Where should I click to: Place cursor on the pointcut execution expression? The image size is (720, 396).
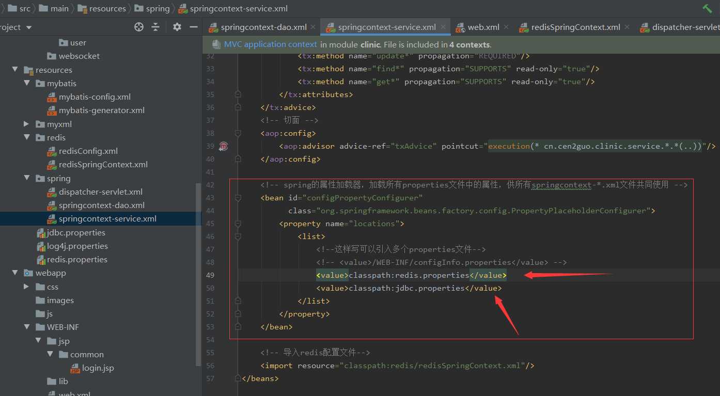coord(596,146)
